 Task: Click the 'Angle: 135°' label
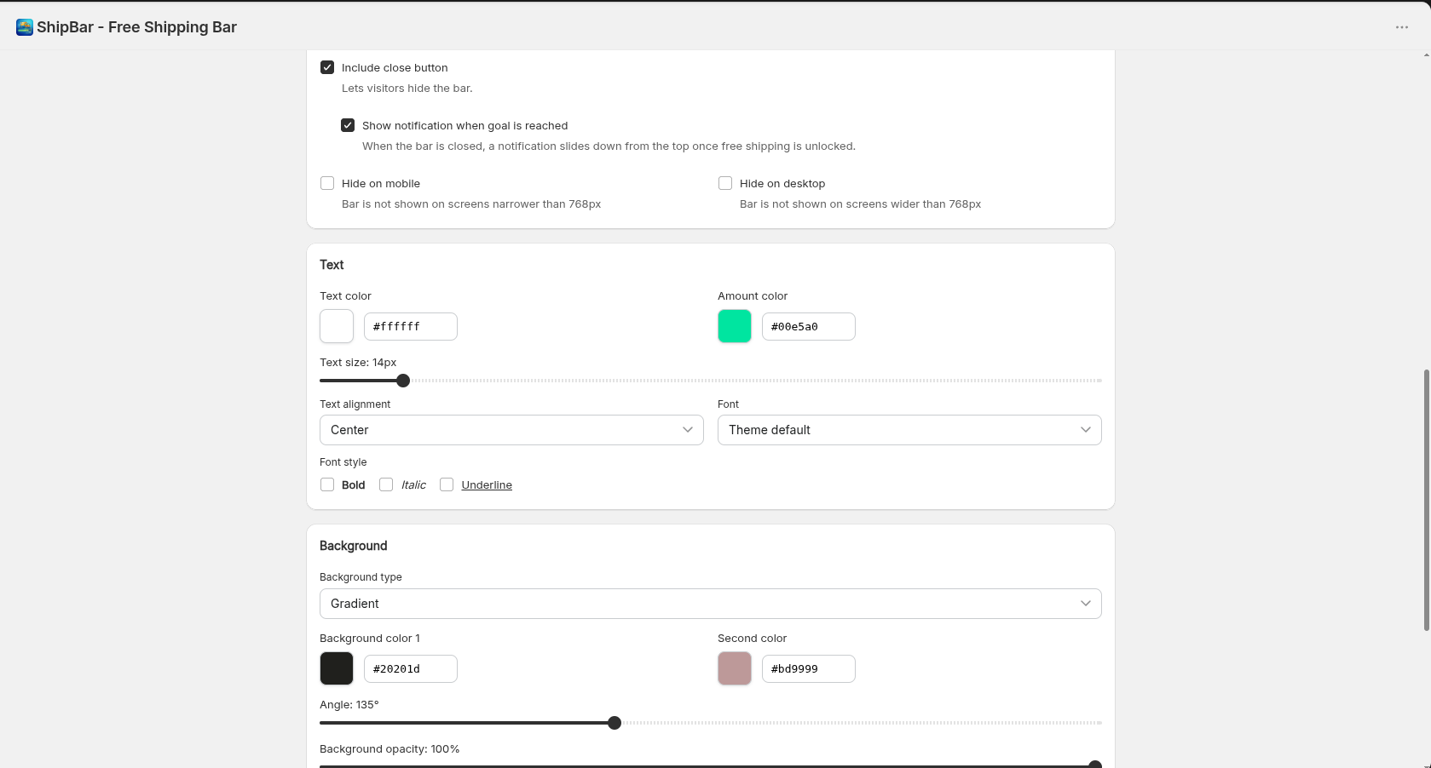point(349,705)
